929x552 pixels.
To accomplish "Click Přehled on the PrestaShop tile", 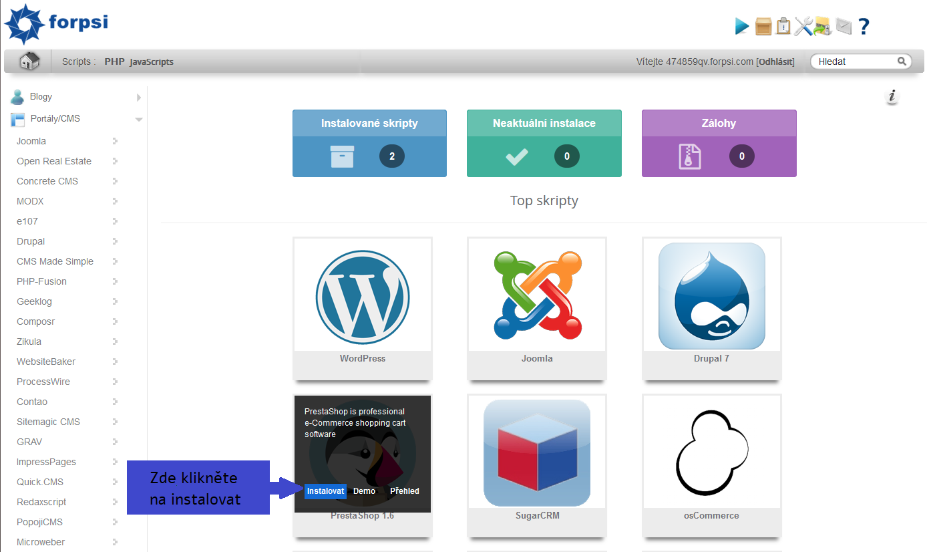I will (x=405, y=491).
